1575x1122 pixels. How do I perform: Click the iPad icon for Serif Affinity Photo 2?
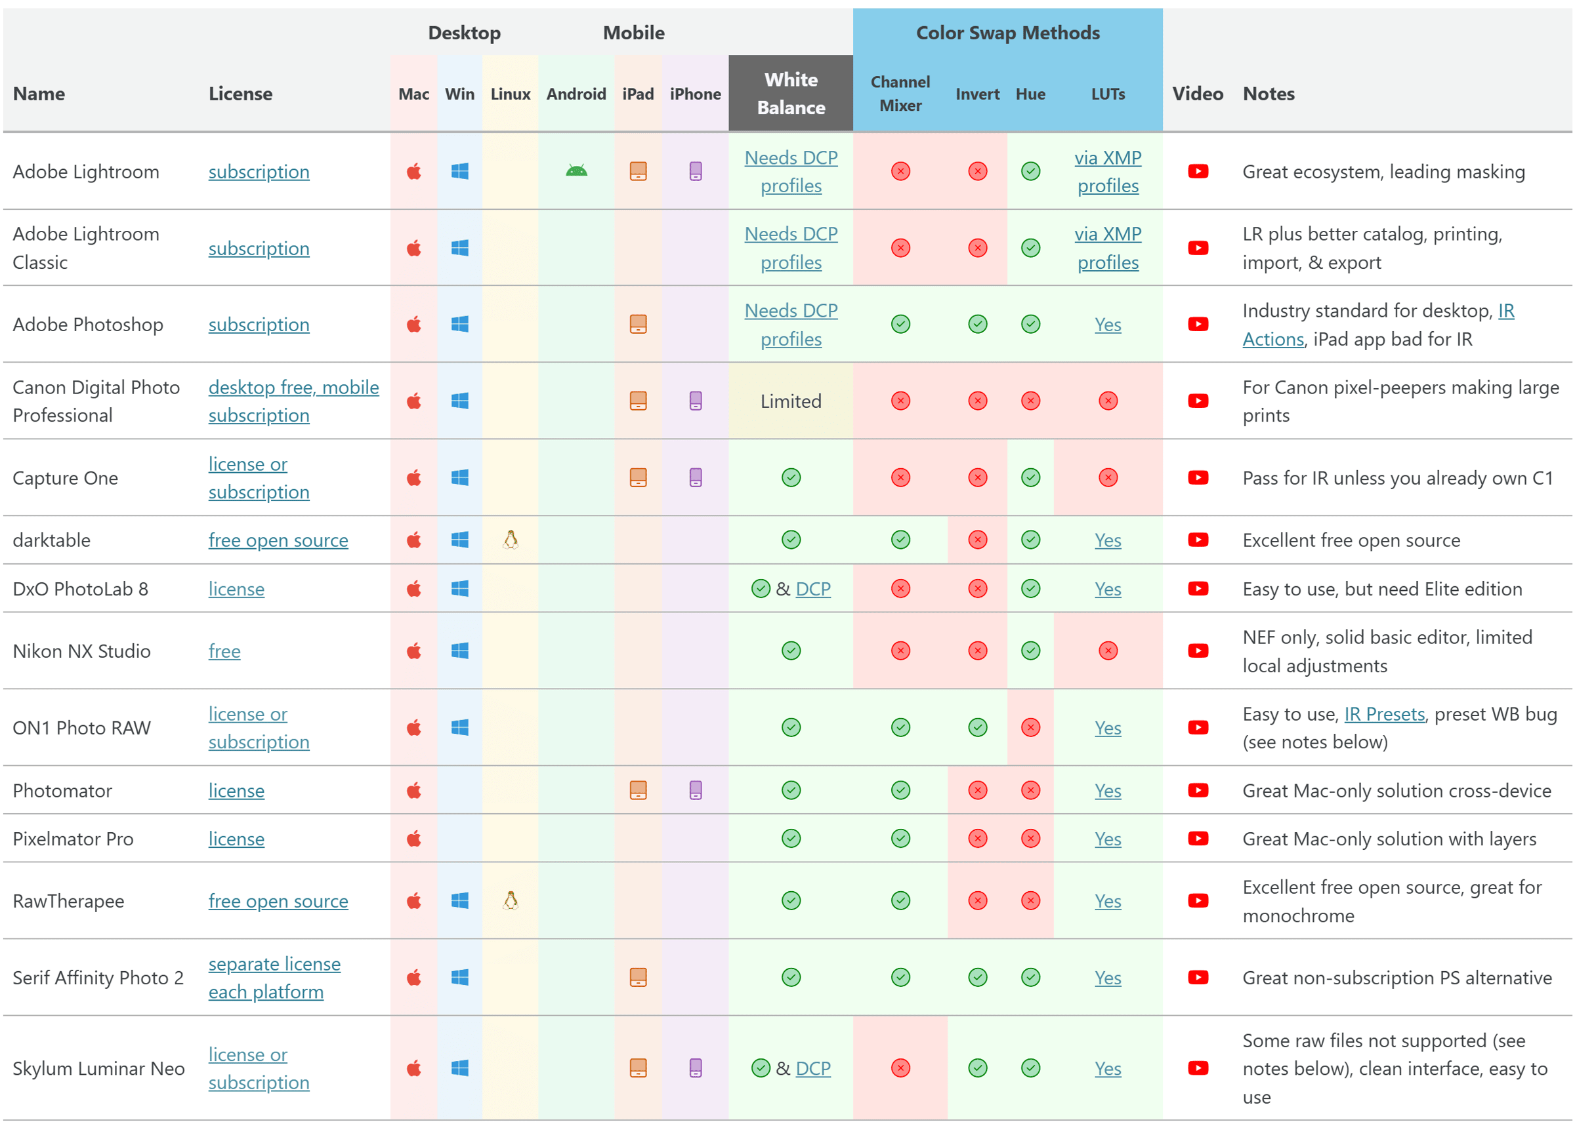[x=637, y=978]
